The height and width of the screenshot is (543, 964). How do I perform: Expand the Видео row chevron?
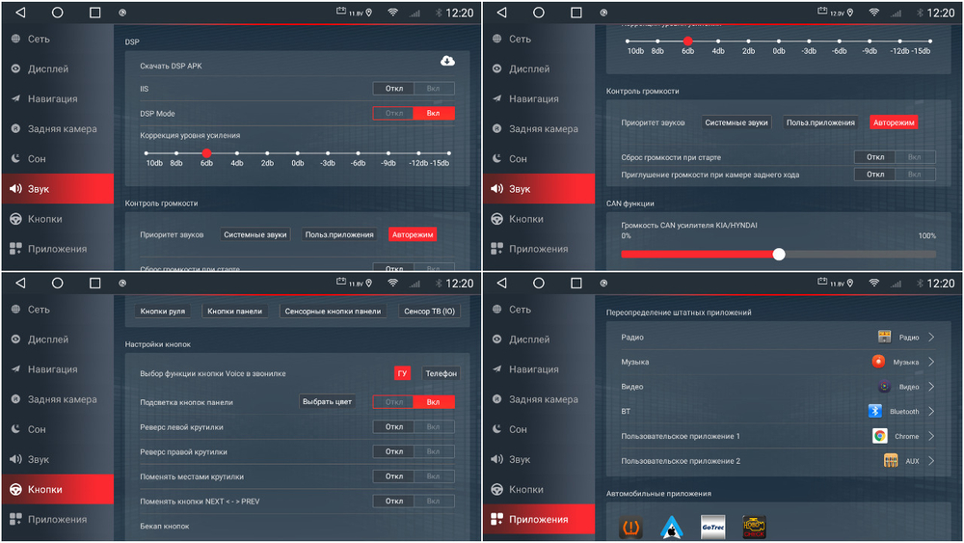tap(931, 386)
